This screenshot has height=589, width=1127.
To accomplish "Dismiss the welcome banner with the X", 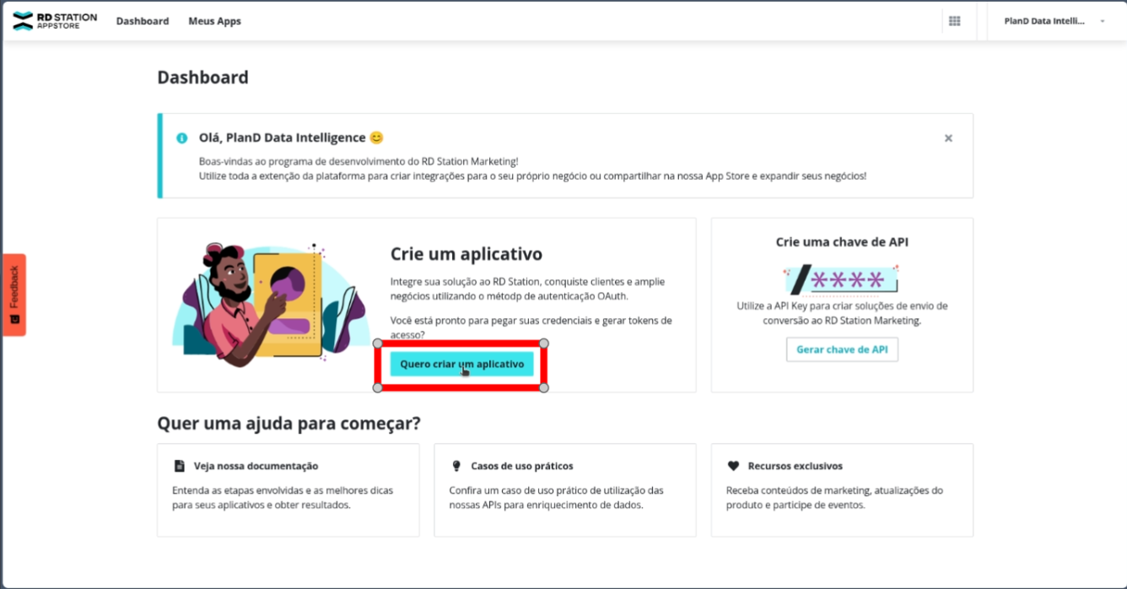I will point(948,138).
